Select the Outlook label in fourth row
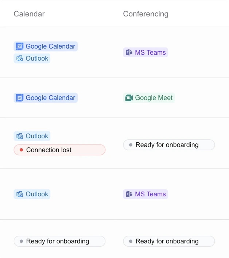Image resolution: width=229 pixels, height=258 pixels. point(37,194)
